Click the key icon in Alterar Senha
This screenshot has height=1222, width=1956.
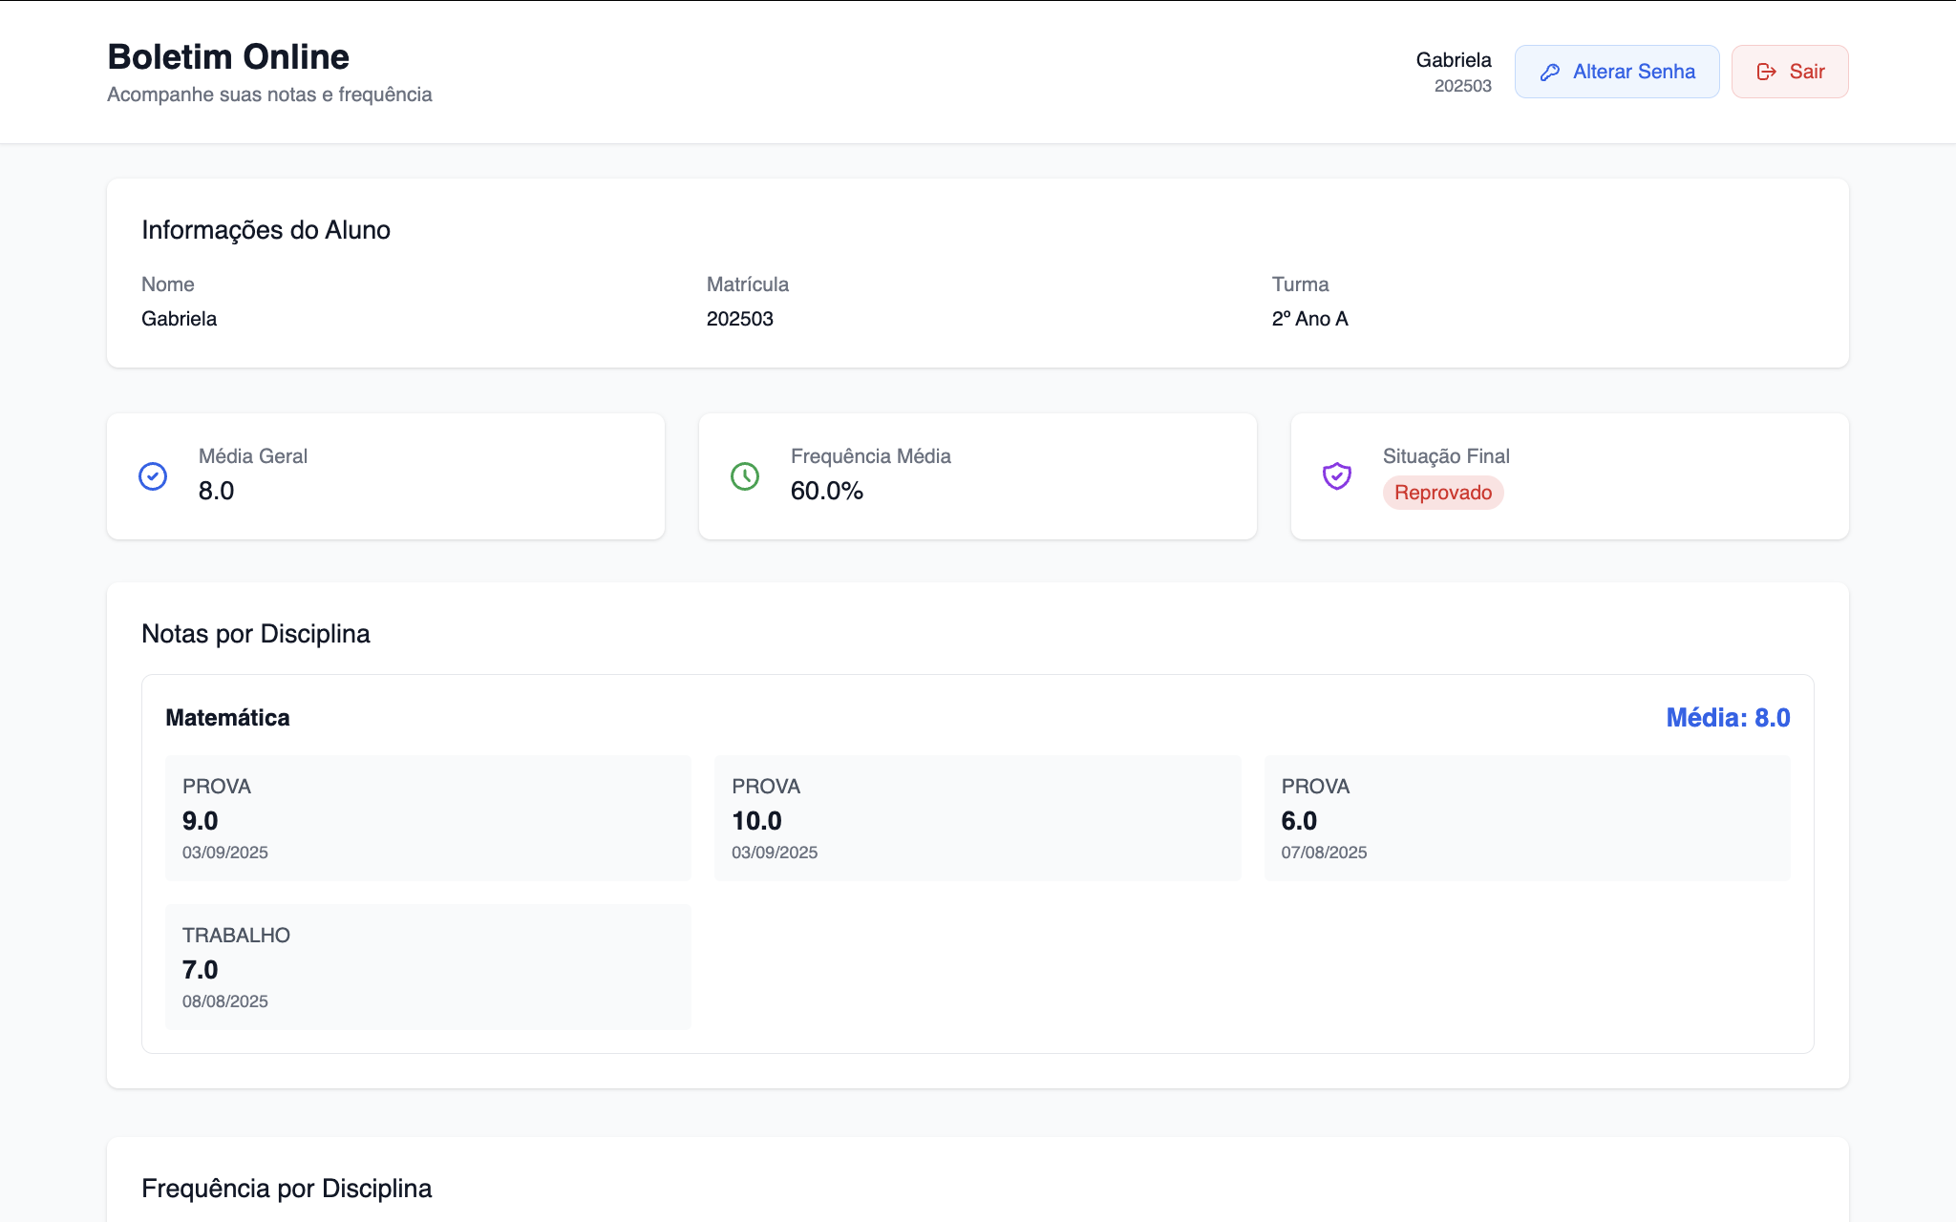(1550, 73)
